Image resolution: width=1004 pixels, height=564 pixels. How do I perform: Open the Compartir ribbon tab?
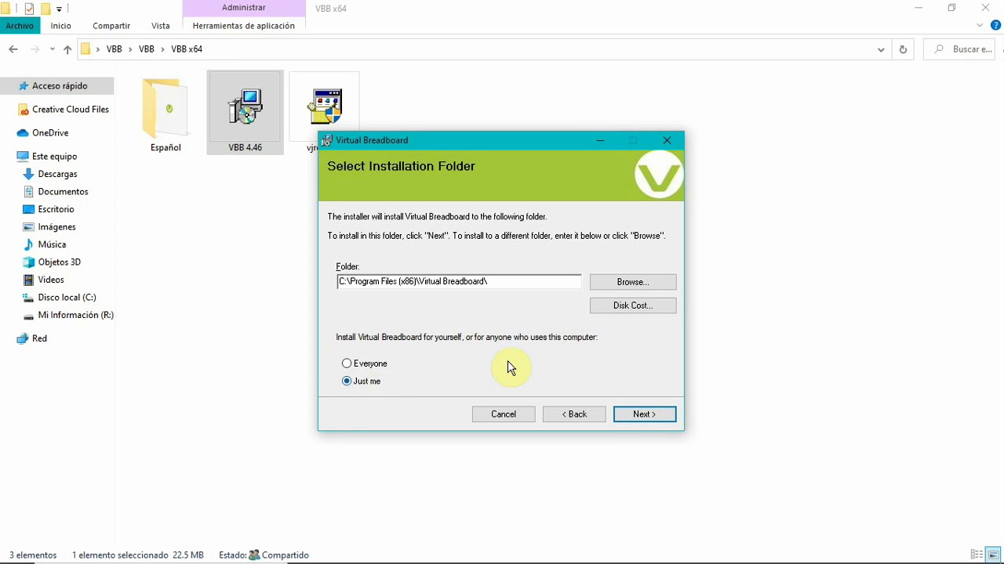tap(111, 26)
